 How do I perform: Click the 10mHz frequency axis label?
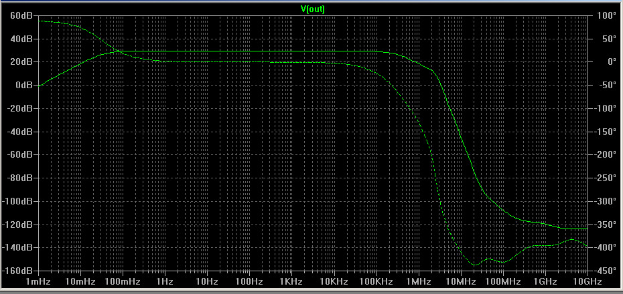80,282
